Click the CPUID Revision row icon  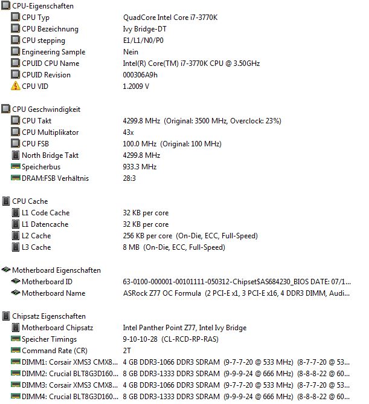[x=16, y=74]
